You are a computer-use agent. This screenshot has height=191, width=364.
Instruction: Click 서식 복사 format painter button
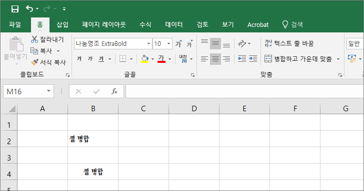pyautogui.click(x=48, y=62)
